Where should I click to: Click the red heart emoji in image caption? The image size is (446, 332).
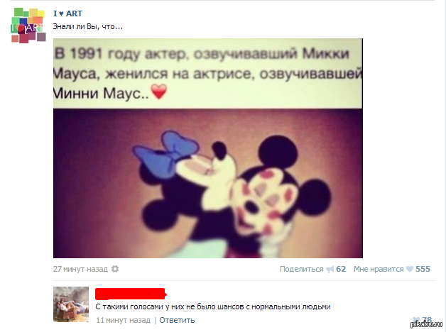point(158,92)
